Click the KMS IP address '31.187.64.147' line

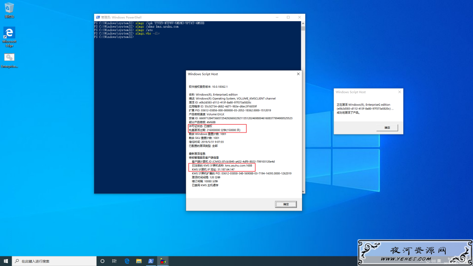pos(213,169)
